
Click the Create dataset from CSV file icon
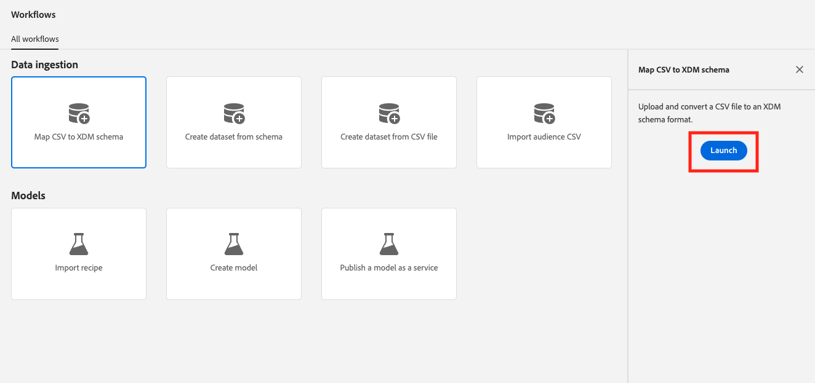(389, 114)
